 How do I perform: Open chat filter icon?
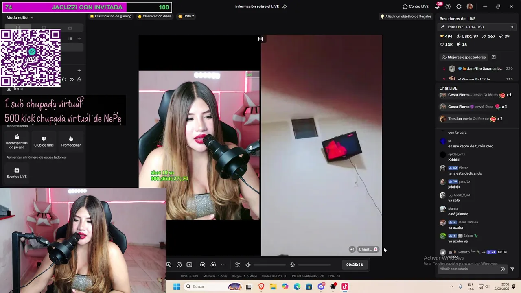coord(512,269)
